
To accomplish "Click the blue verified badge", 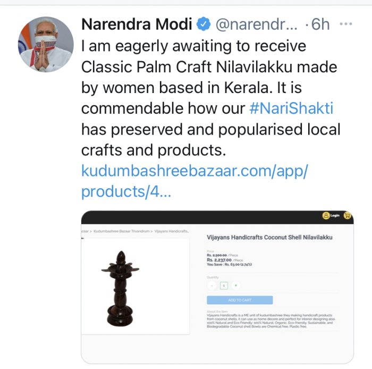I will (203, 24).
